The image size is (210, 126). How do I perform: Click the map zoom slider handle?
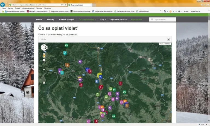pyautogui.click(x=44, y=70)
